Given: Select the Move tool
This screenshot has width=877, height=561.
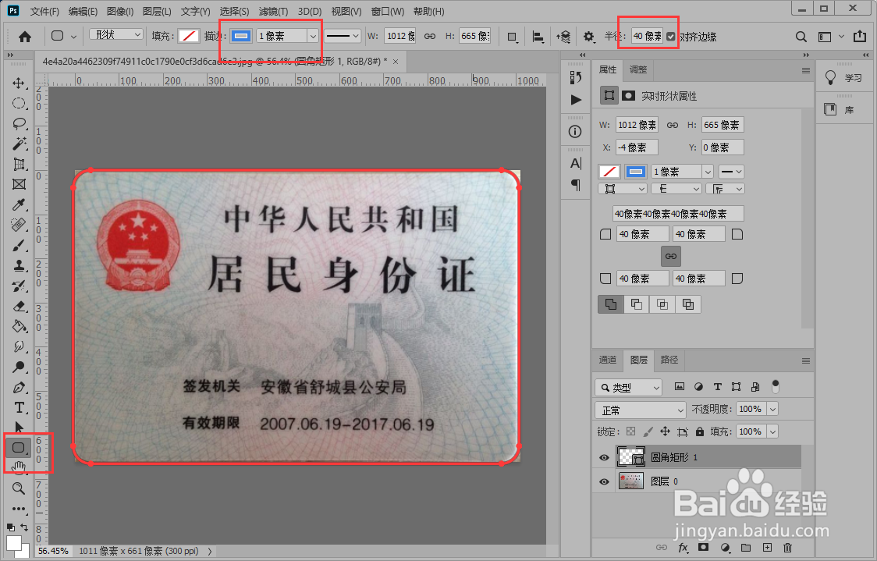Looking at the screenshot, I should 19,83.
